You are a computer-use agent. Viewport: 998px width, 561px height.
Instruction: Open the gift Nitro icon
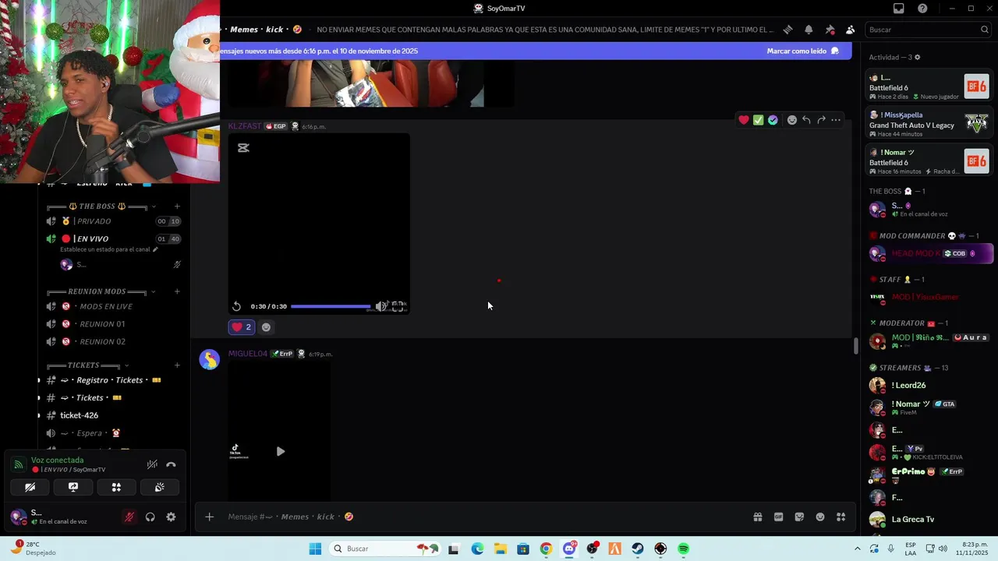coord(757,517)
